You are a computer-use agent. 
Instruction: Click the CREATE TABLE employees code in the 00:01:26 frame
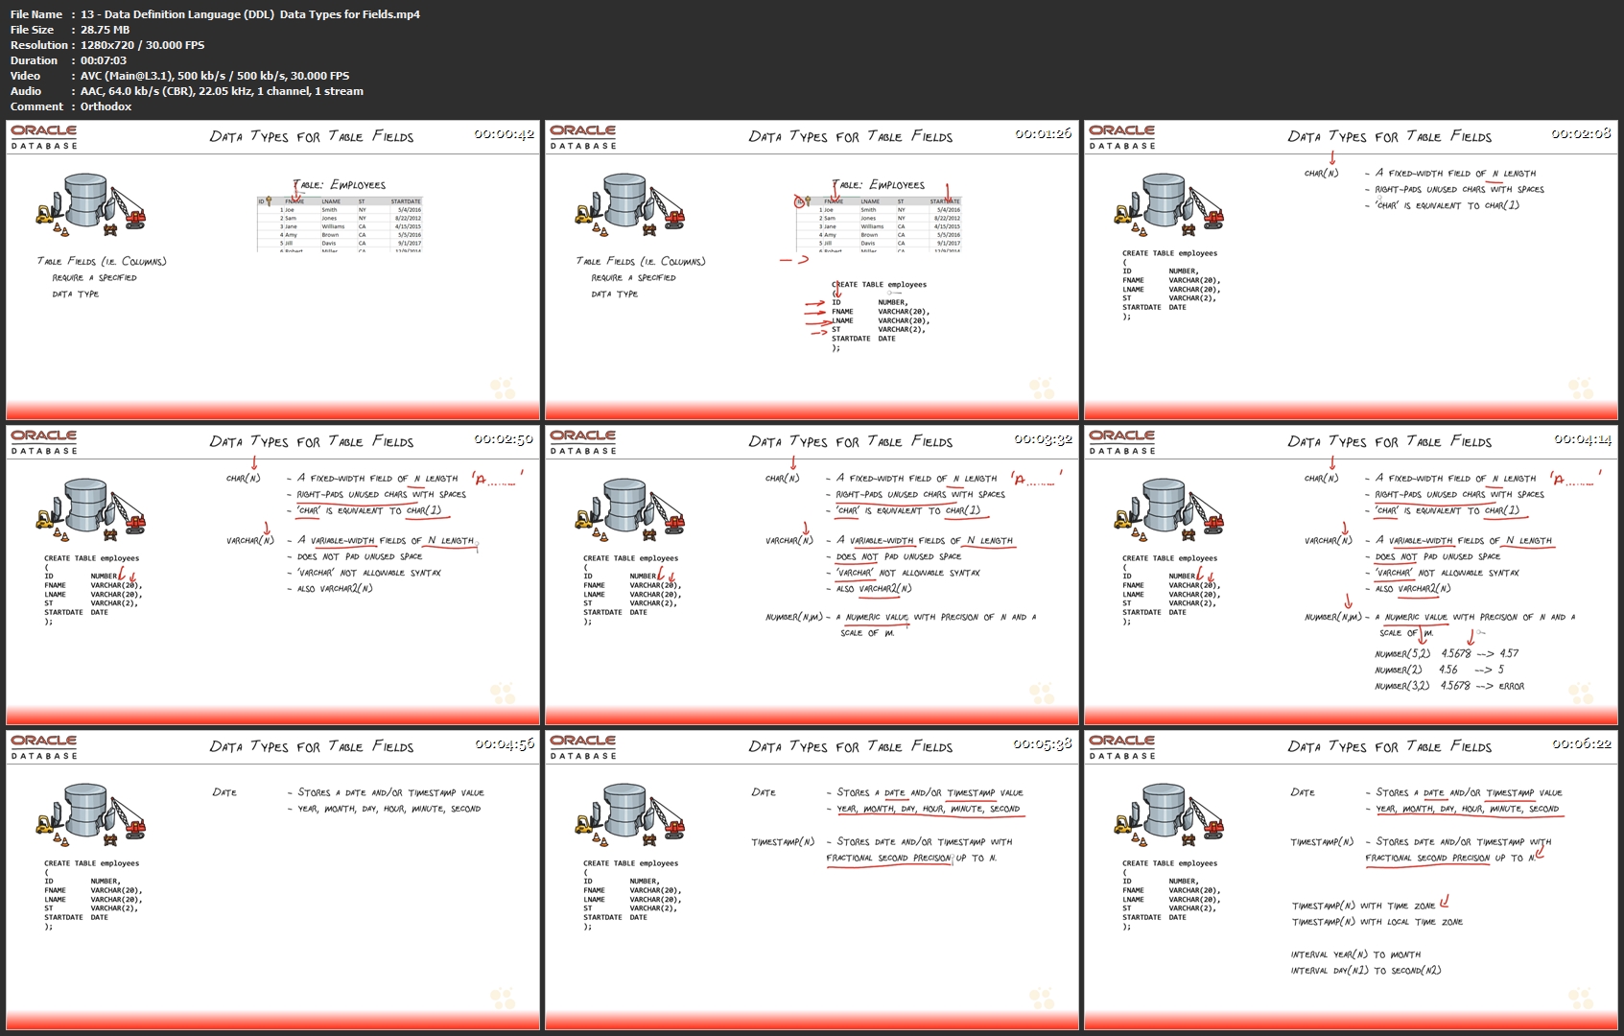click(x=880, y=317)
